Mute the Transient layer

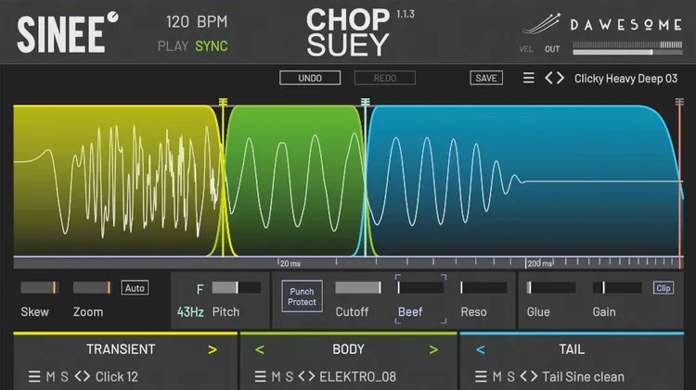51,377
